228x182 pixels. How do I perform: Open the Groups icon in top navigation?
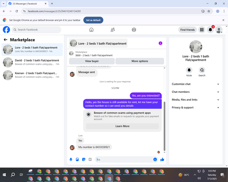click(x=134, y=30)
